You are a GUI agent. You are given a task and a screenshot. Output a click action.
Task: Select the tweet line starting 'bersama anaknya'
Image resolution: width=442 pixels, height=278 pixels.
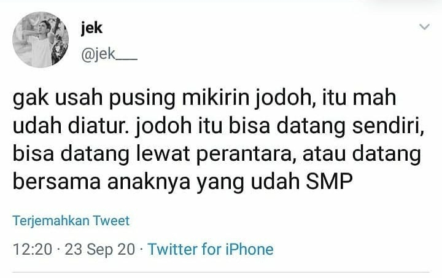pos(183,182)
